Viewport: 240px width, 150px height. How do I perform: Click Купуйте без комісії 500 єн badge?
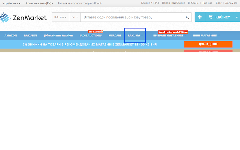[x=173, y=32]
